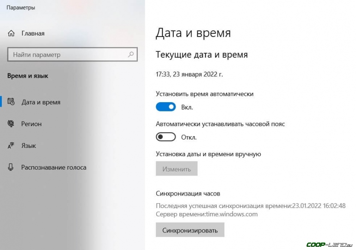Click the globe icon beside Регион

(x=11, y=124)
